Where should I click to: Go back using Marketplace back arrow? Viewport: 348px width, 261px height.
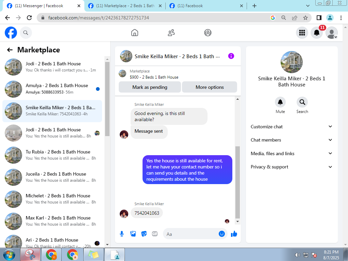tap(10, 50)
